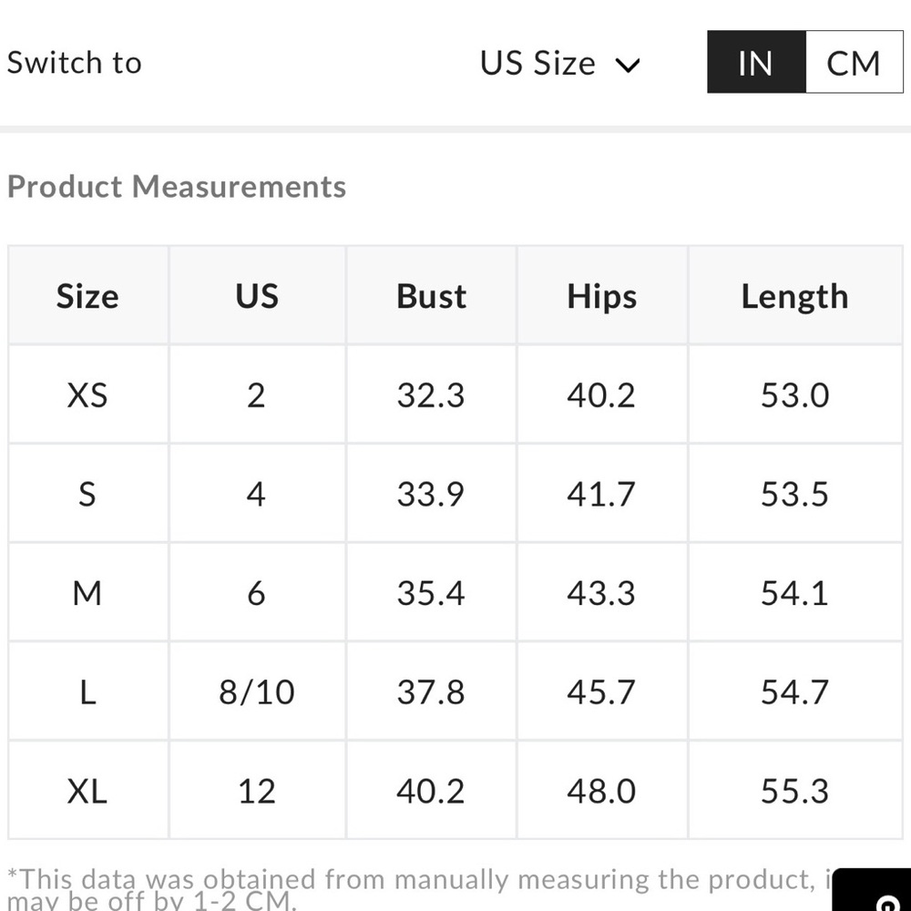This screenshot has height=911, width=911.
Task: Select the S size row label
Action: click(x=87, y=495)
